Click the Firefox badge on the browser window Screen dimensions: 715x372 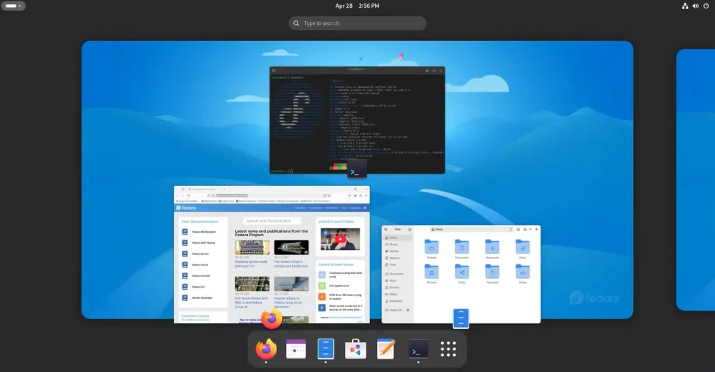point(272,320)
